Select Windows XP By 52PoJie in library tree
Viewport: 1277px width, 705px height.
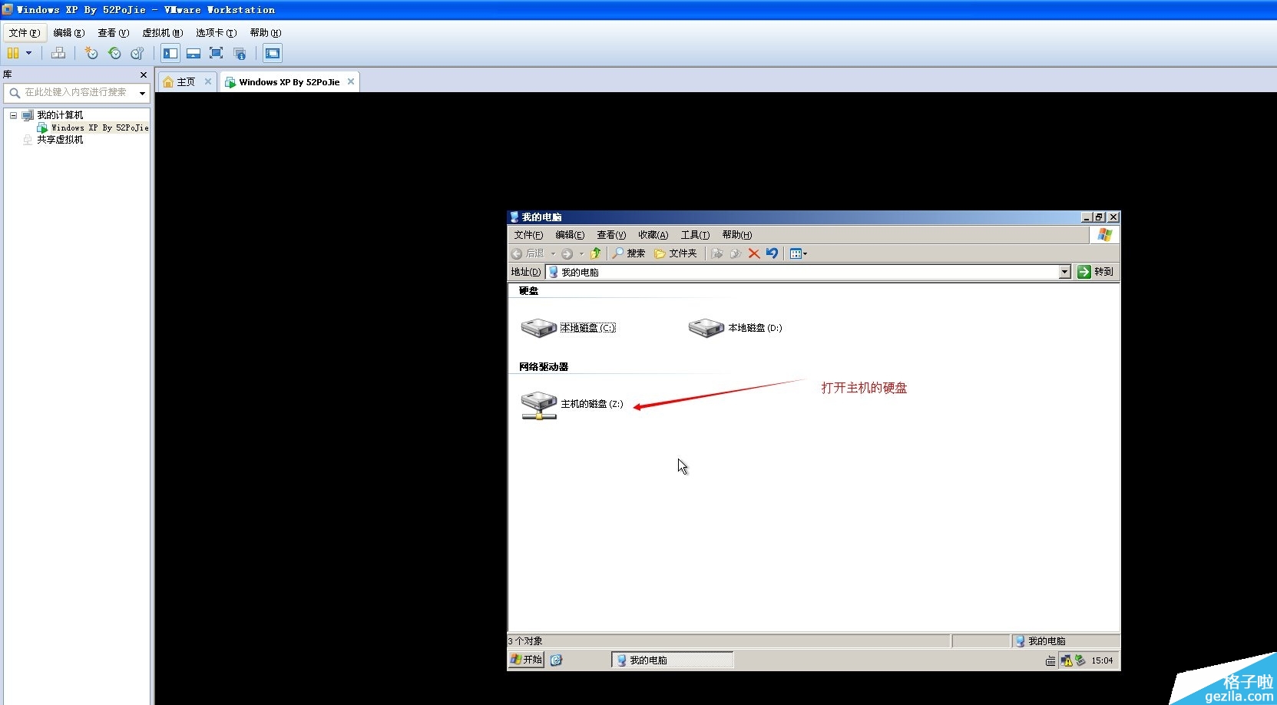[x=100, y=127]
